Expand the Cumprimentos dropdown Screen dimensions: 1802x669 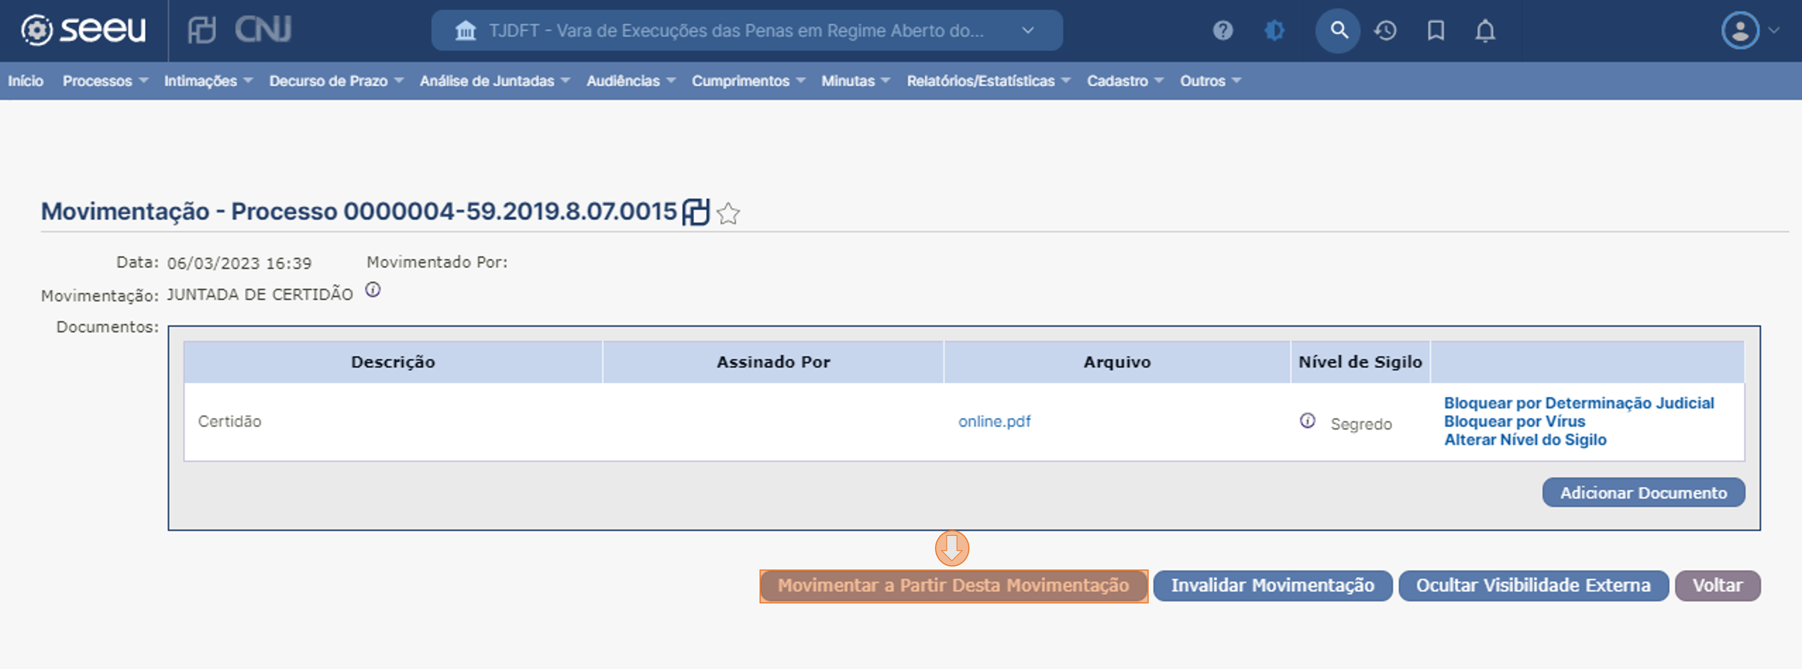click(748, 80)
